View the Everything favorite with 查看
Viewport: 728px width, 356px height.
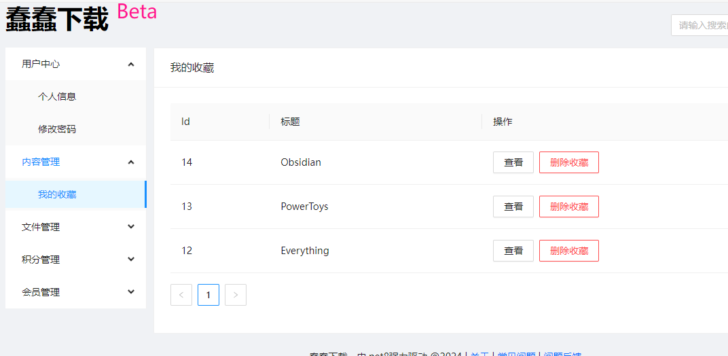point(513,251)
